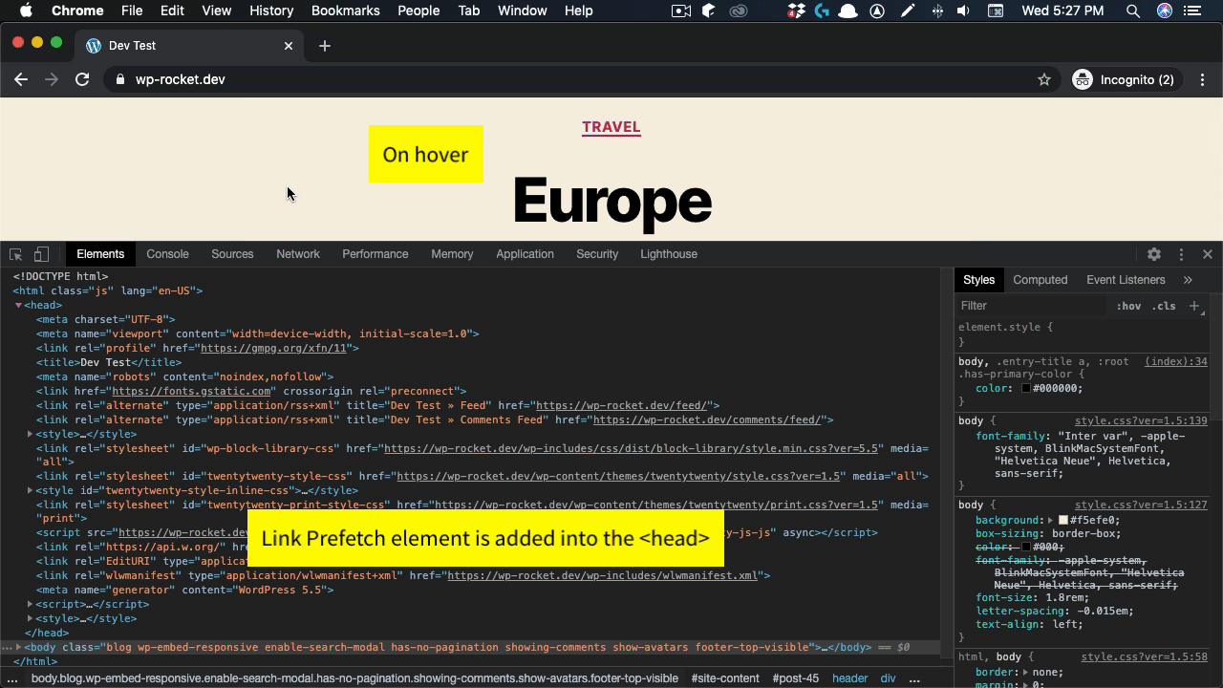Viewport: 1223px width, 688px height.
Task: Expand the <body> element node
Action: [18, 647]
